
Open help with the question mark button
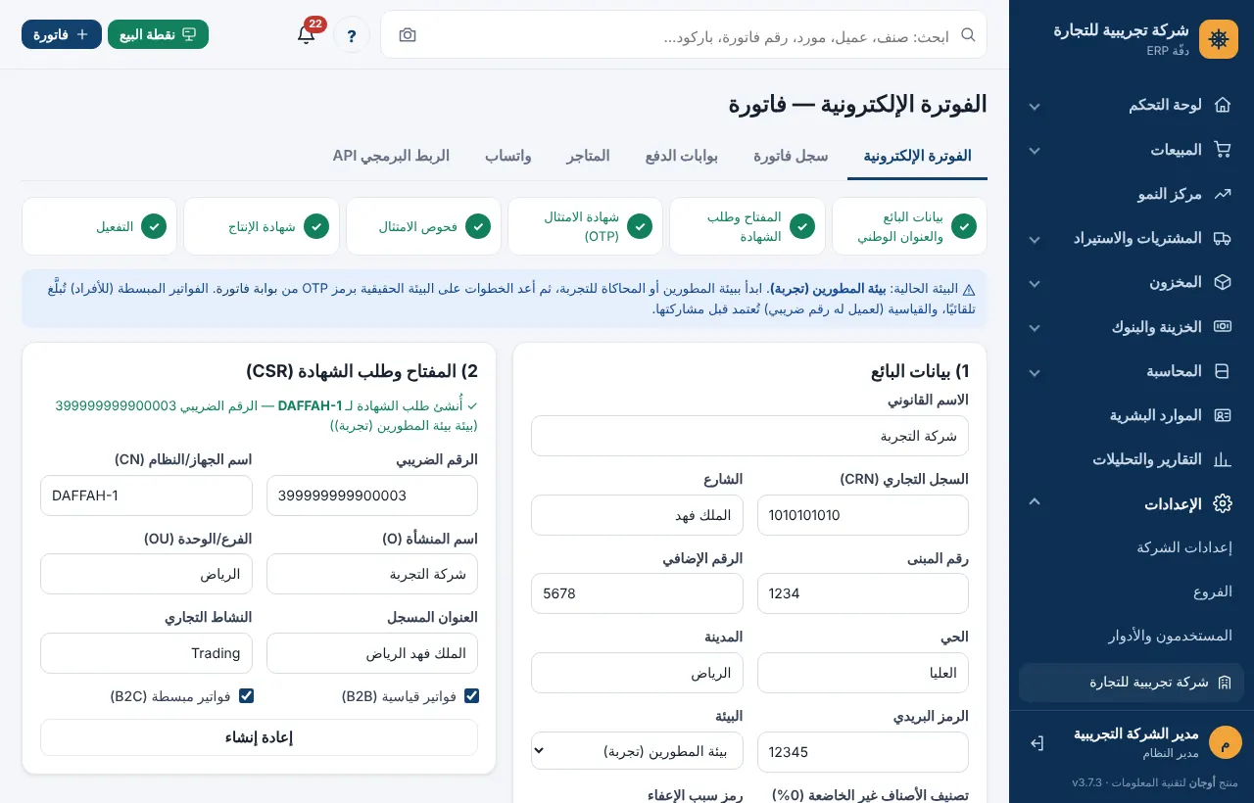[352, 35]
